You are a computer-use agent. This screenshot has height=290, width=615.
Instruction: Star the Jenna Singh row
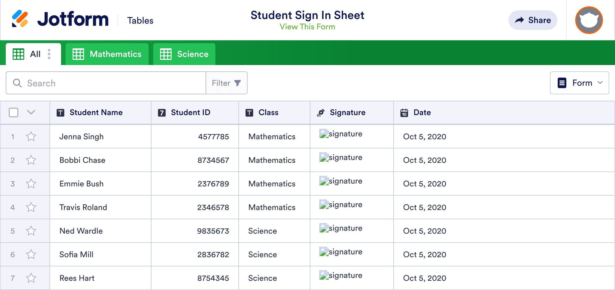point(31,136)
